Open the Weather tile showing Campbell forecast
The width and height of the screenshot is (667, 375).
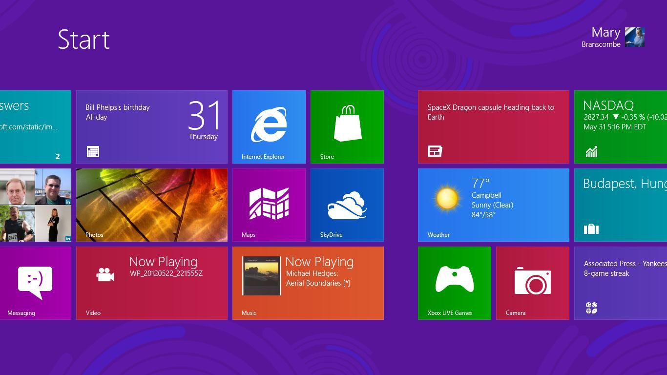pyautogui.click(x=493, y=205)
